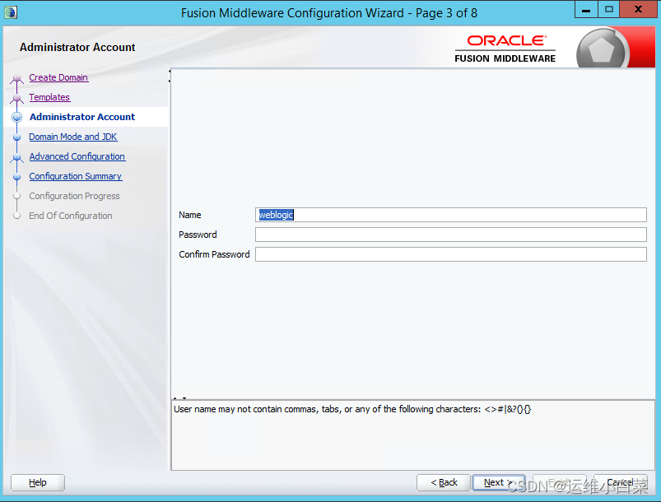661x502 pixels.
Task: Click the Domain Mode and JDK node icon
Action: pos(16,137)
